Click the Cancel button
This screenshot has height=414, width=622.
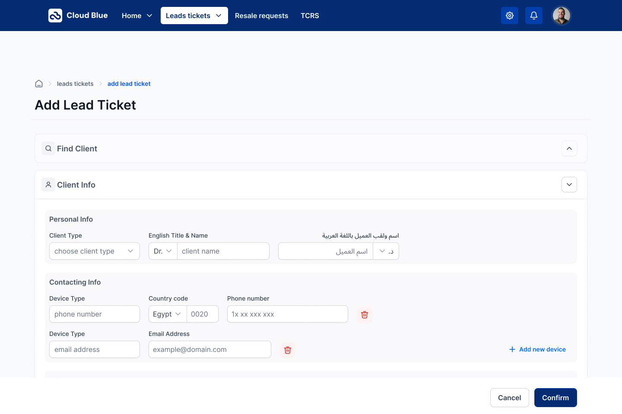click(510, 398)
